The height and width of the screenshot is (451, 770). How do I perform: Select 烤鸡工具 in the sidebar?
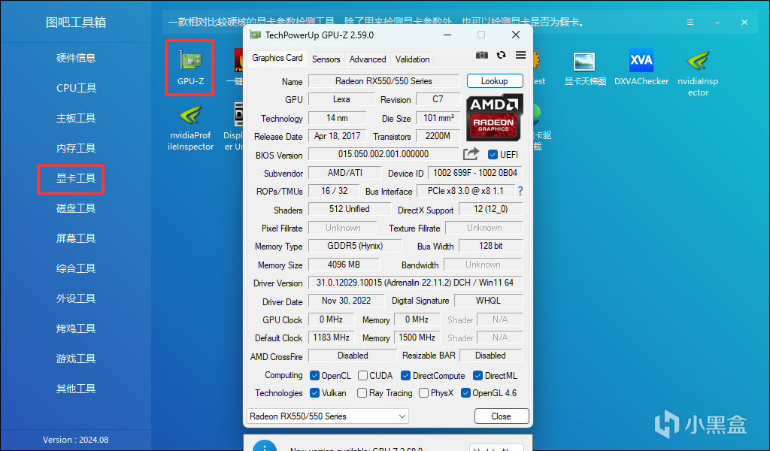76,328
